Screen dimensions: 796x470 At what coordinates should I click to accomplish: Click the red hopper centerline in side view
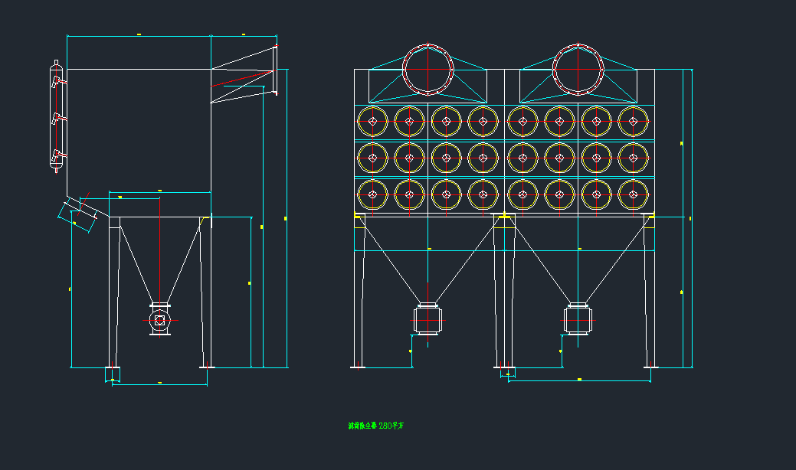(x=159, y=253)
